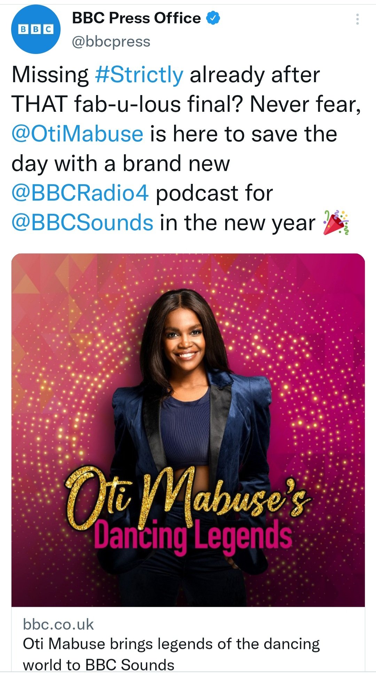Tap the words 'in the new year'
Viewport: 376px width, 675px height.
point(237,223)
